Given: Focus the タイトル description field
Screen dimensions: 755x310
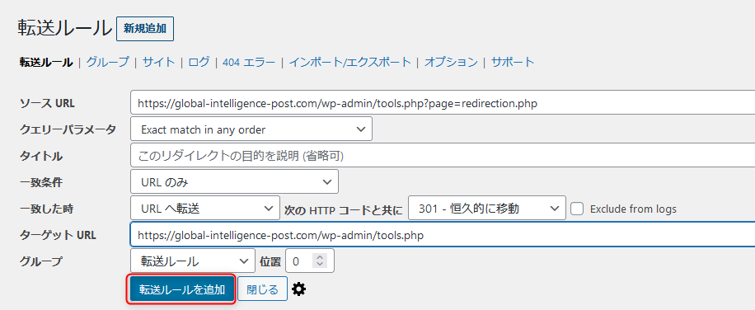Looking at the screenshot, I should [443, 156].
